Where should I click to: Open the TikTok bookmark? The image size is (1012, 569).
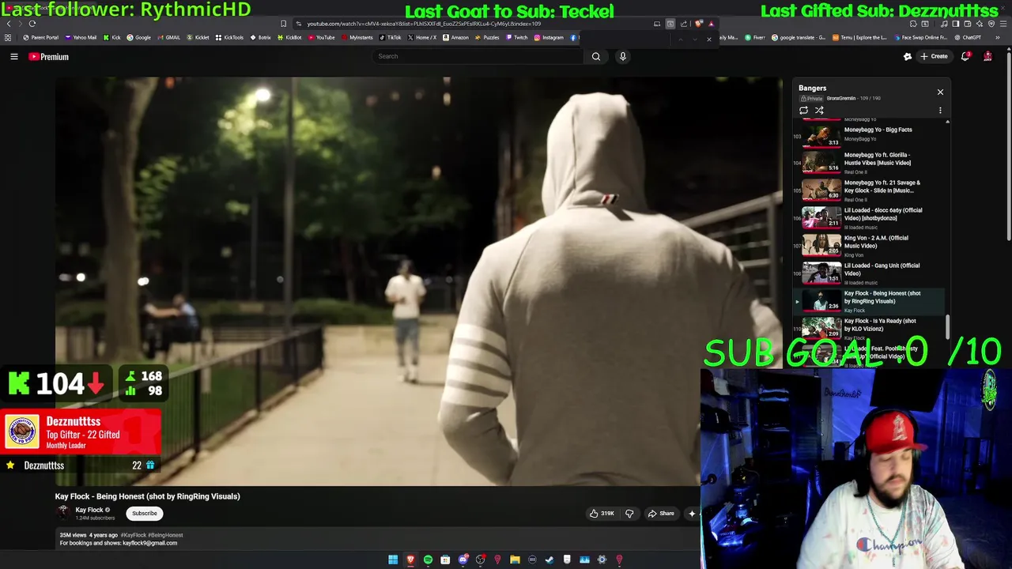[x=390, y=37]
